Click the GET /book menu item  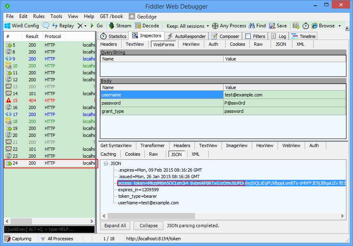111,16
